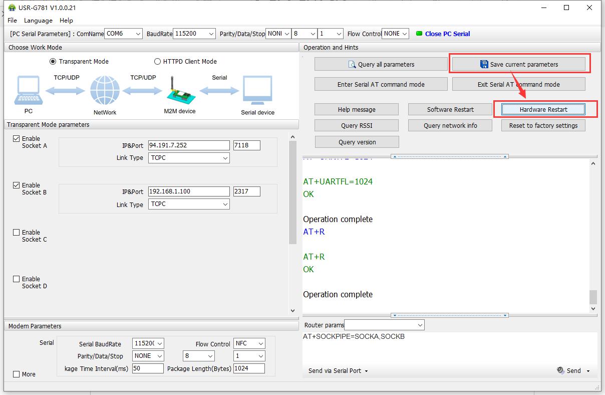605x395 pixels.
Task: Open the modem stop bits 1 dropdown
Action: pos(249,355)
